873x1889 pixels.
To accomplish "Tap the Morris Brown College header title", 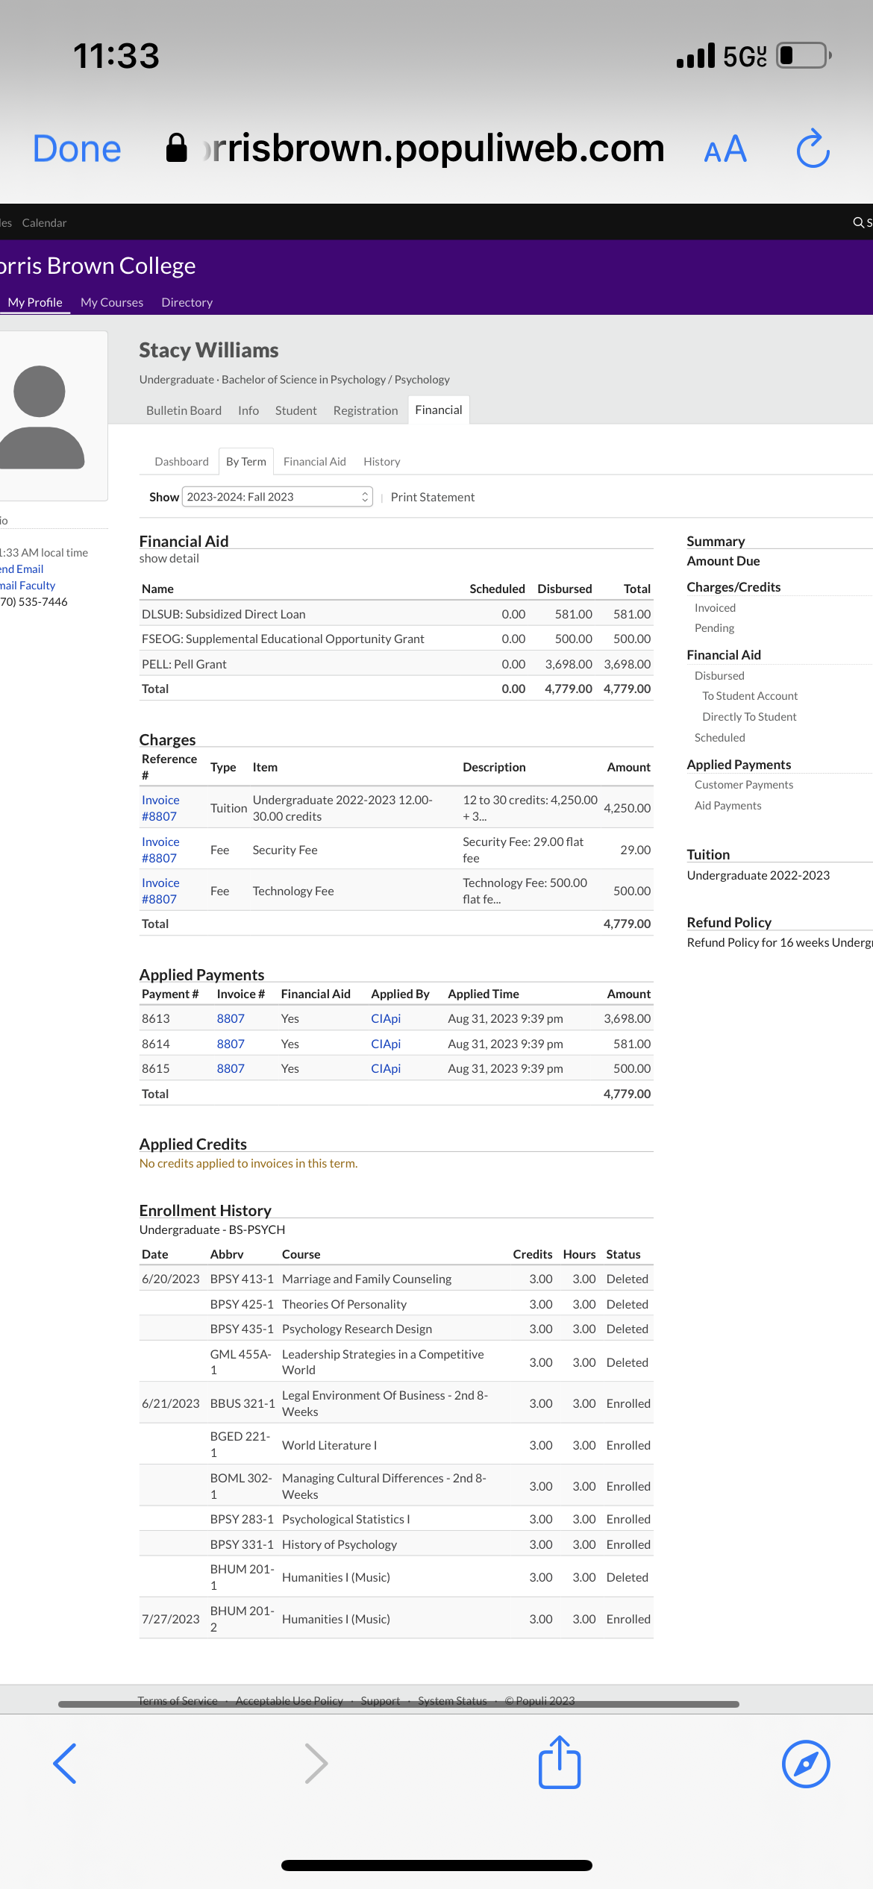I will (98, 266).
